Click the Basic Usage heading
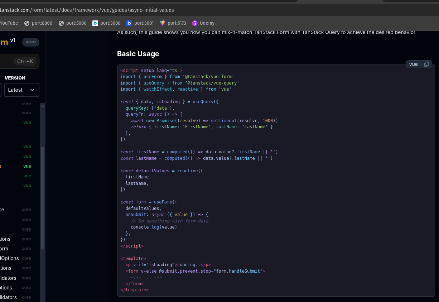The image size is (439, 302). pos(138,54)
